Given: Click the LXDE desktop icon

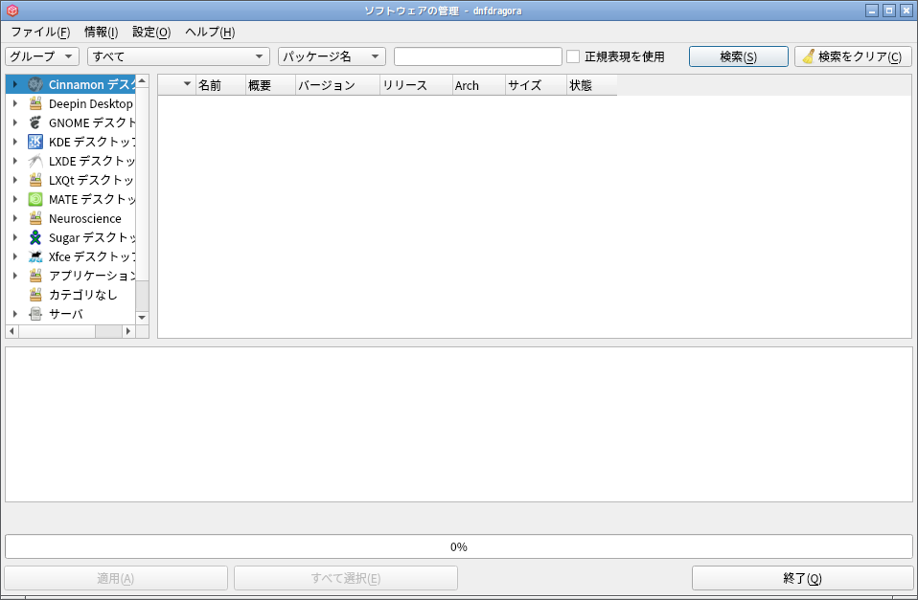Looking at the screenshot, I should coord(35,161).
